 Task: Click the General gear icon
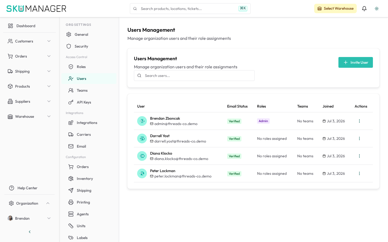click(69, 34)
